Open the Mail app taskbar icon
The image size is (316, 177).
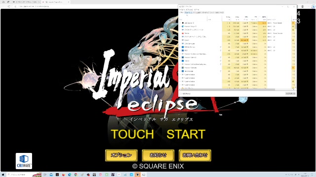(x=51, y=175)
